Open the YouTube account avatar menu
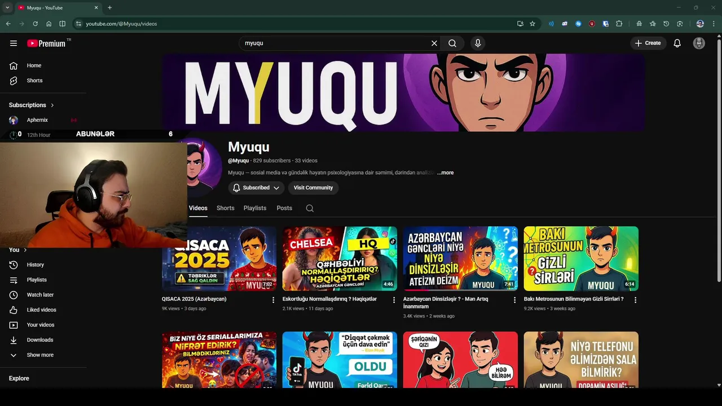The image size is (722, 406). (x=699, y=43)
